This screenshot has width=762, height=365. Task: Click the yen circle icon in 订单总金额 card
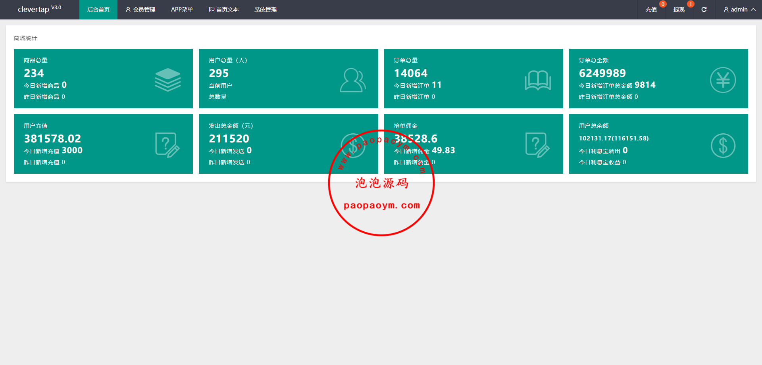pos(723,80)
